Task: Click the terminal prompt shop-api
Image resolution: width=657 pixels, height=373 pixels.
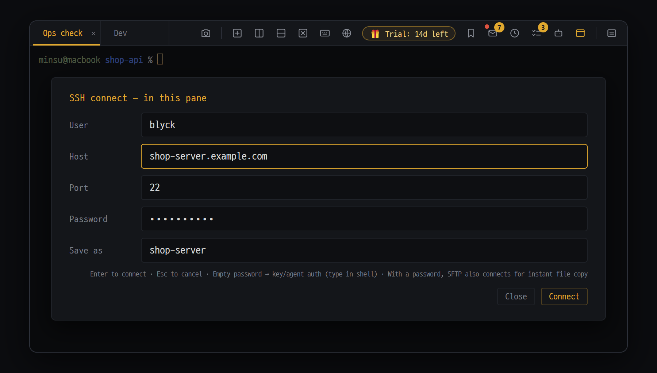Action: [x=124, y=60]
